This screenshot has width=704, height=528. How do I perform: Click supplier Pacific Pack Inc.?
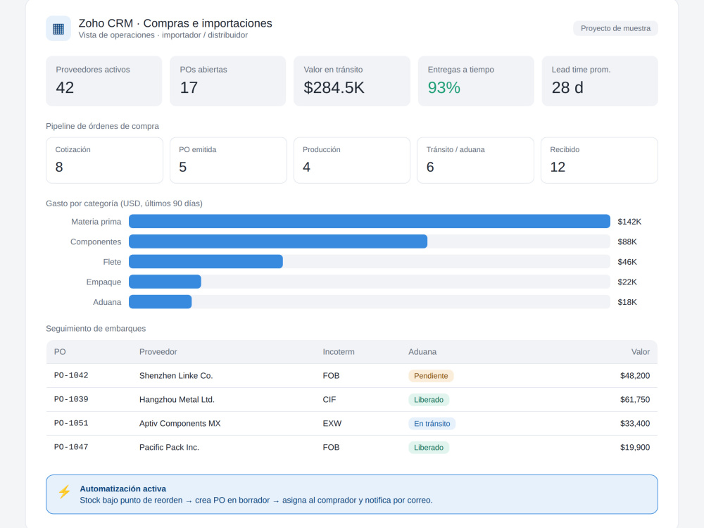(169, 447)
